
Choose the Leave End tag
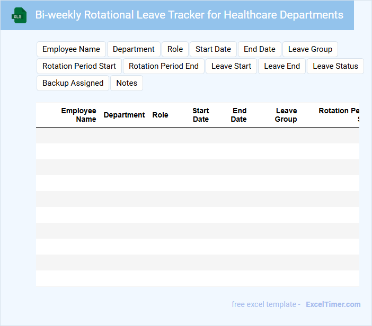pos(282,66)
